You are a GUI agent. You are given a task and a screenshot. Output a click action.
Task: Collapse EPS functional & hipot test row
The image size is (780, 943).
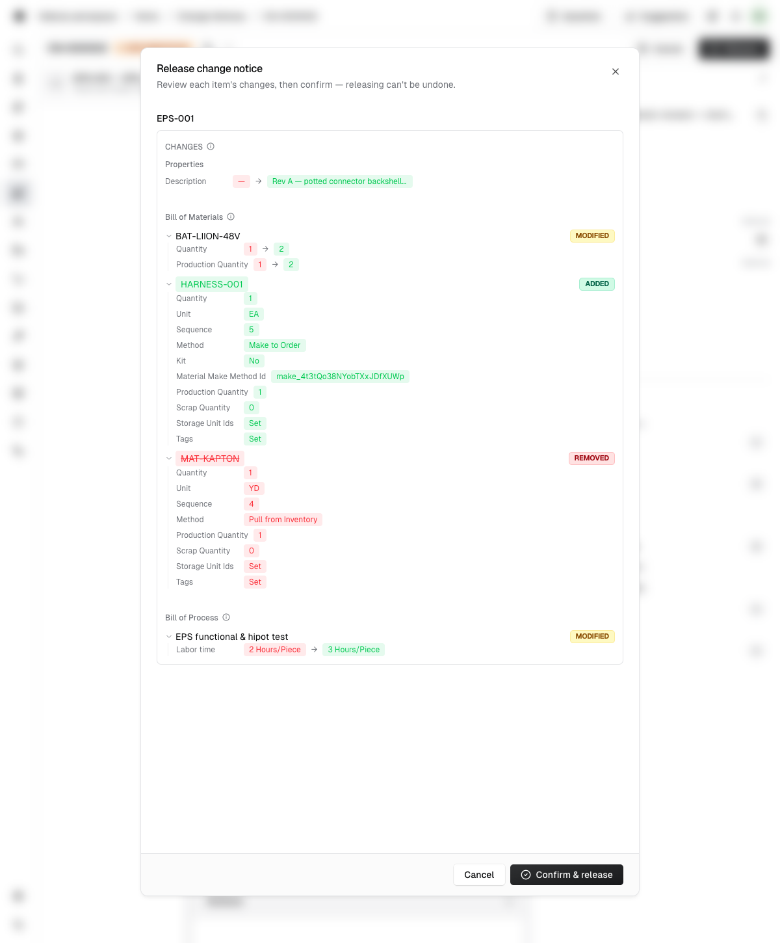[x=169, y=637]
